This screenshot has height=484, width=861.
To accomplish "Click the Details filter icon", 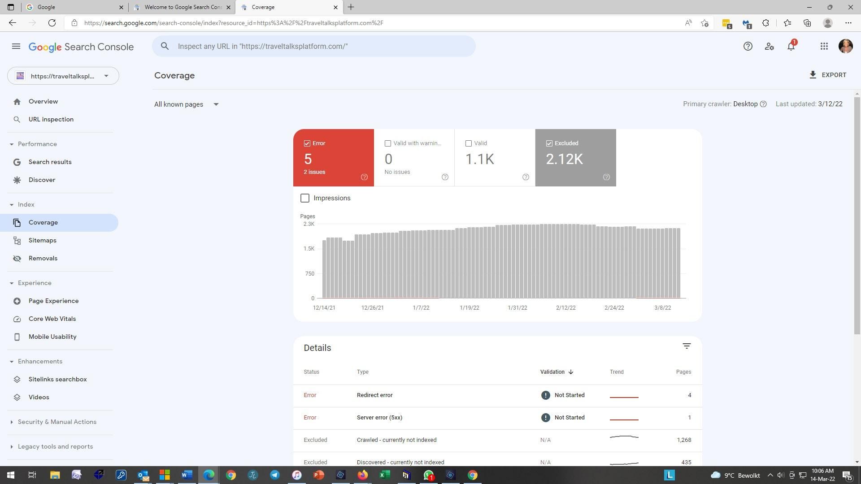I will pyautogui.click(x=687, y=346).
